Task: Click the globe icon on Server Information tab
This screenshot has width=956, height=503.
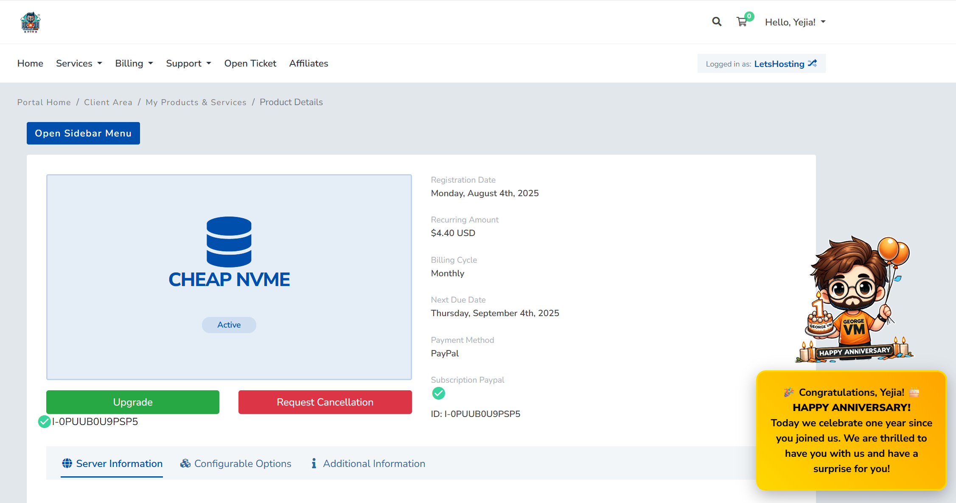Action: pos(67,463)
